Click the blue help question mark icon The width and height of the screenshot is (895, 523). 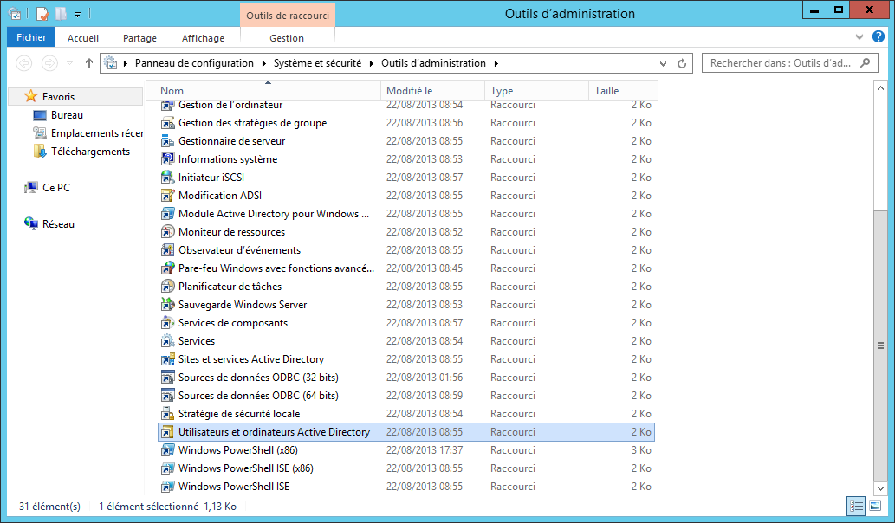pyautogui.click(x=878, y=36)
